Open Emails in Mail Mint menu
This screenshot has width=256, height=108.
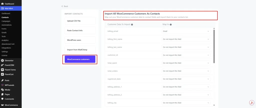pyautogui.click(x=4, y=33)
